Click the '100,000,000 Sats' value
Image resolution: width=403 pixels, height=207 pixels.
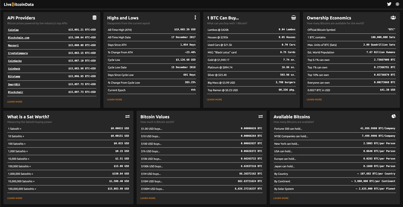[383, 37]
